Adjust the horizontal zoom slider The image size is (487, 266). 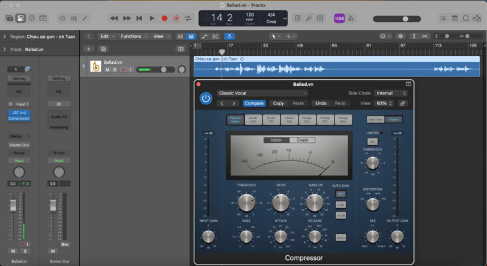[469, 37]
